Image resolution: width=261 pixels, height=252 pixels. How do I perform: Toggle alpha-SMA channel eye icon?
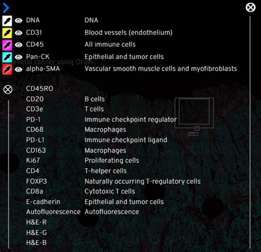click(x=19, y=69)
